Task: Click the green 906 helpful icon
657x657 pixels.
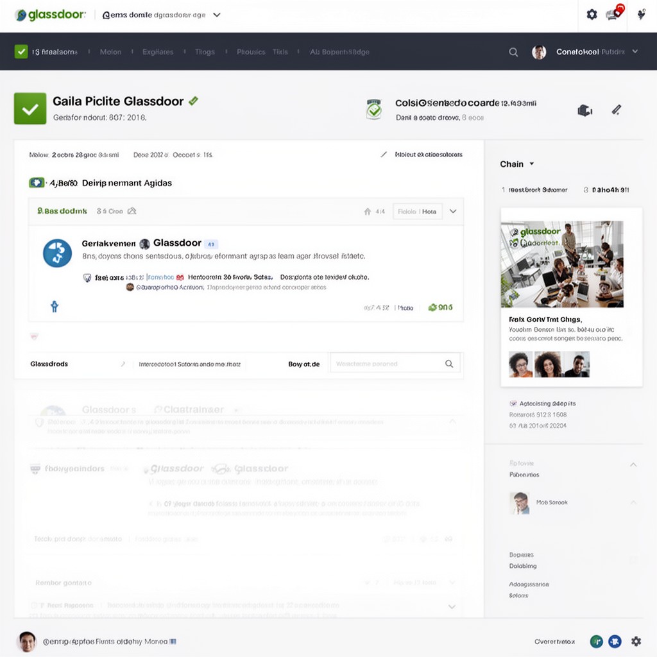Action: point(432,307)
